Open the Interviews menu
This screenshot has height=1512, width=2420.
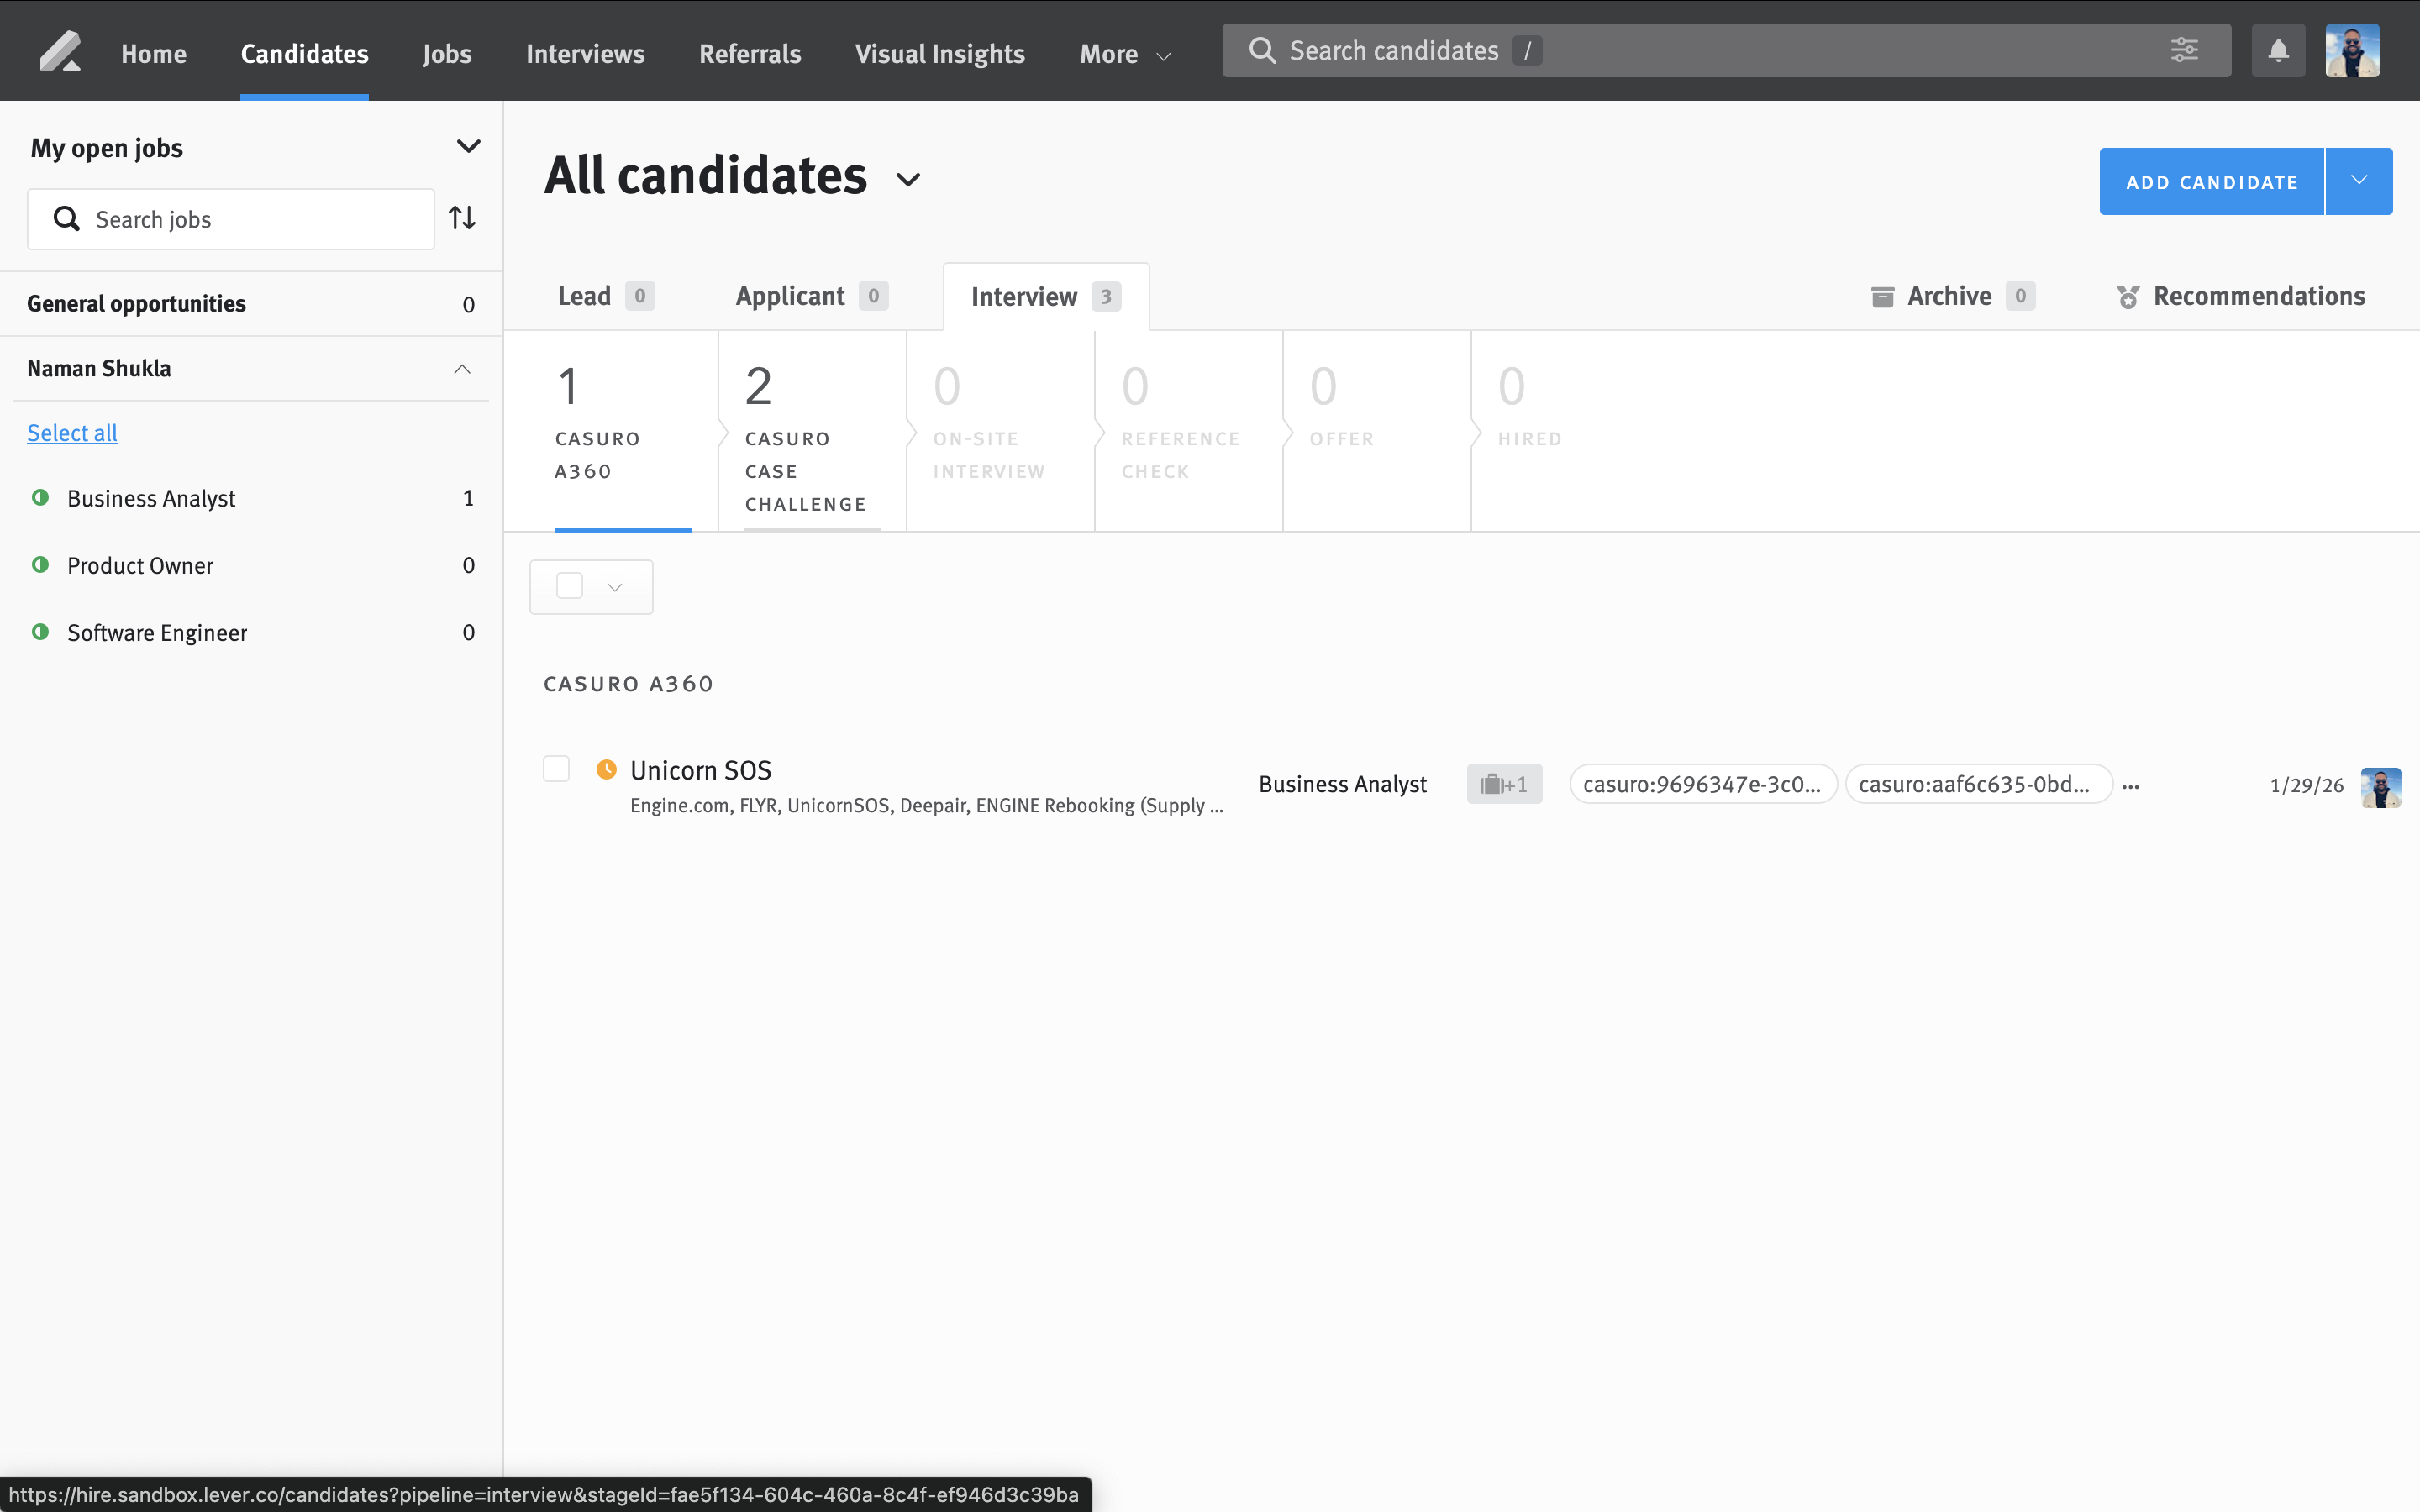tap(585, 54)
